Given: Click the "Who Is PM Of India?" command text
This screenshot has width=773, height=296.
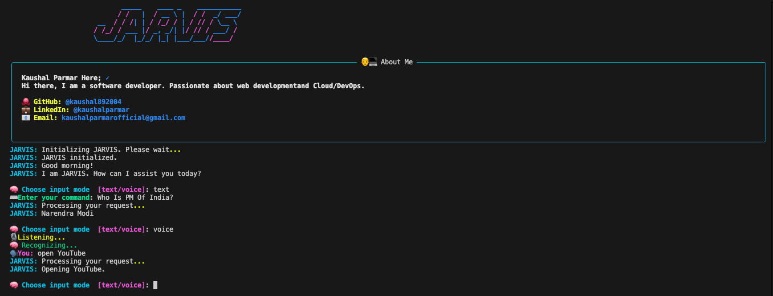Looking at the screenshot, I should click(x=135, y=198).
